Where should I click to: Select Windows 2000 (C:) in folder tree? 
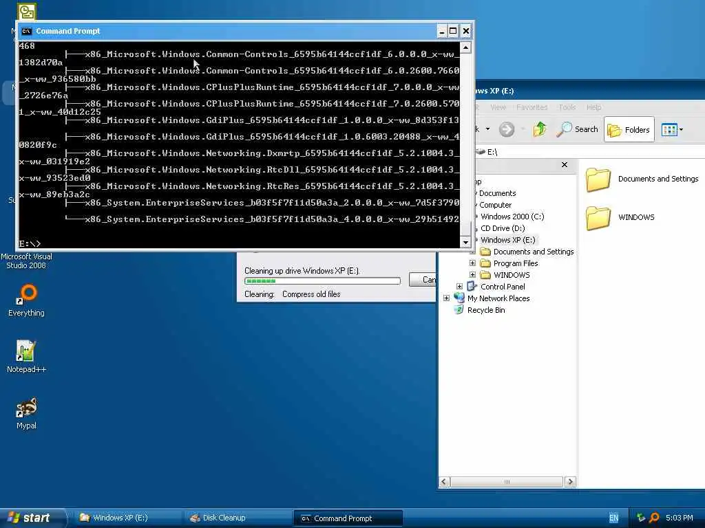(x=512, y=217)
